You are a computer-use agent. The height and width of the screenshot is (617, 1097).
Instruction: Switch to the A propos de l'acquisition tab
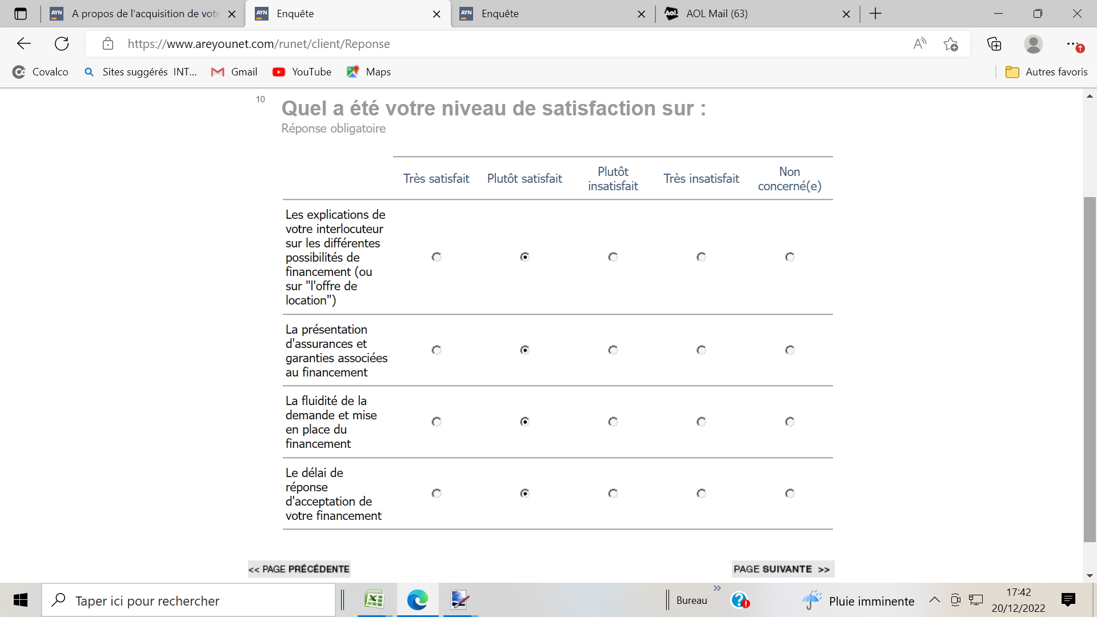point(143,14)
